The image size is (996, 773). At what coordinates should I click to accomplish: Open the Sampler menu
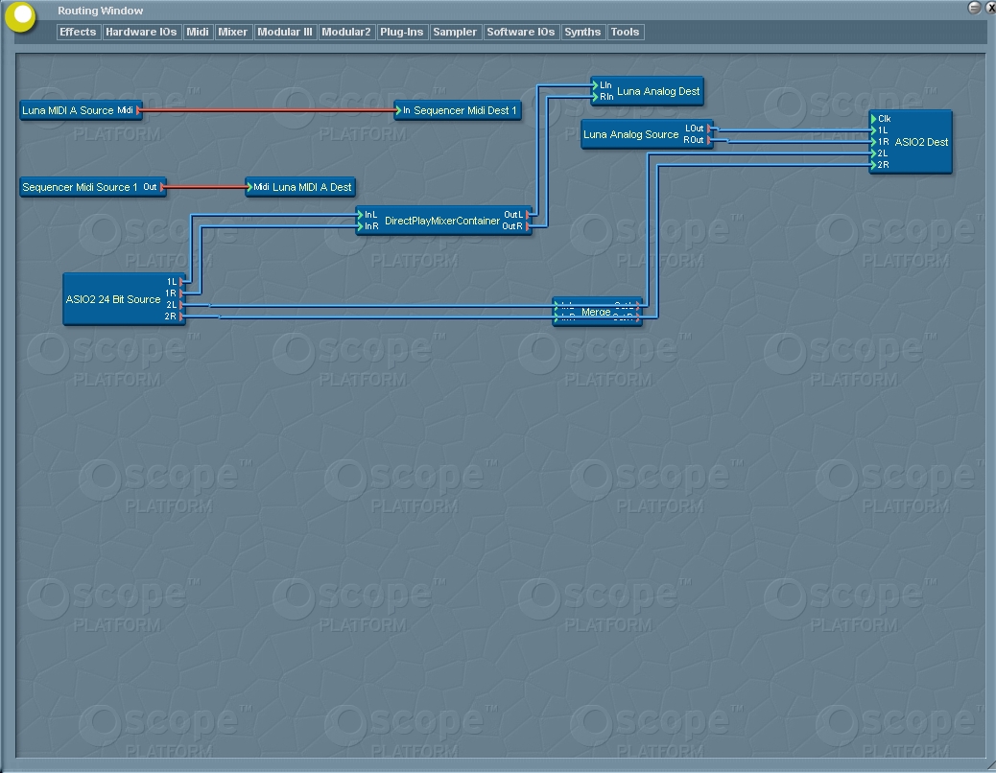[455, 32]
